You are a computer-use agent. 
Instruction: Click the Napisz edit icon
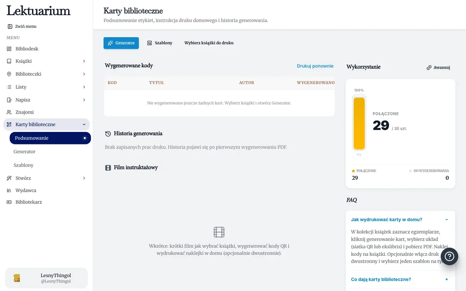[x=9, y=100]
